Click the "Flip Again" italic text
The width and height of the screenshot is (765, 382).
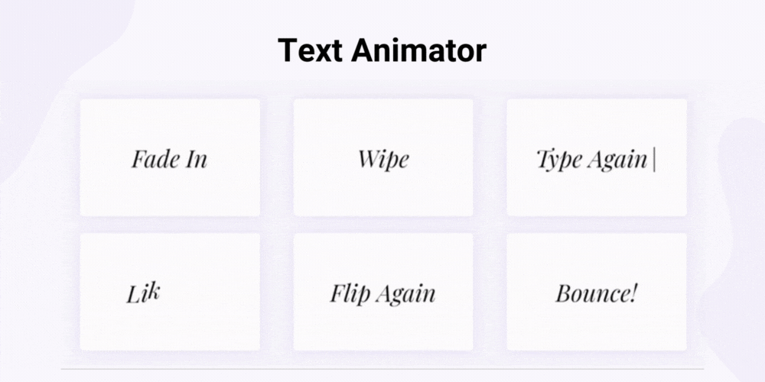[x=382, y=293]
